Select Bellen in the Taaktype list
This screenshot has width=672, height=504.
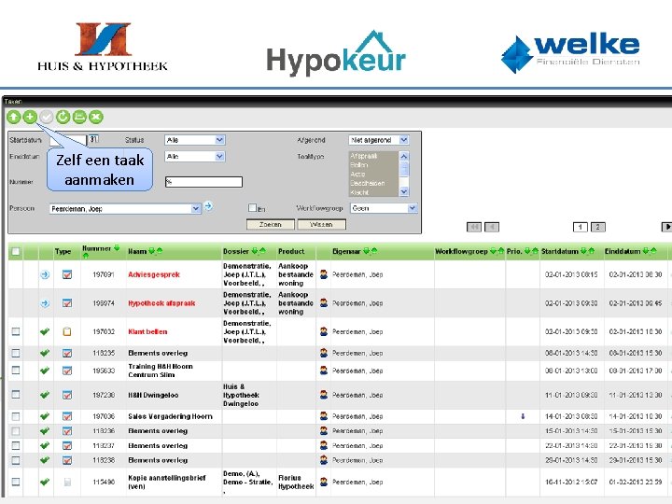tap(359, 165)
